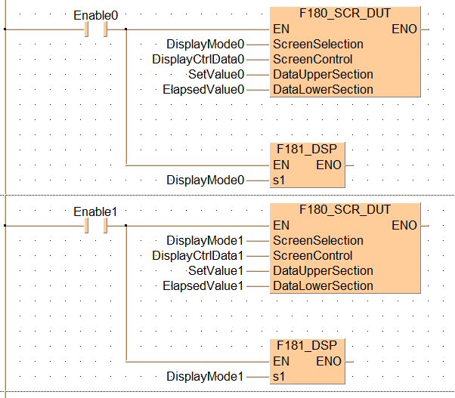This screenshot has height=398, width=455.
Task: Select the ElapsedValue0 input variable
Action: point(204,89)
